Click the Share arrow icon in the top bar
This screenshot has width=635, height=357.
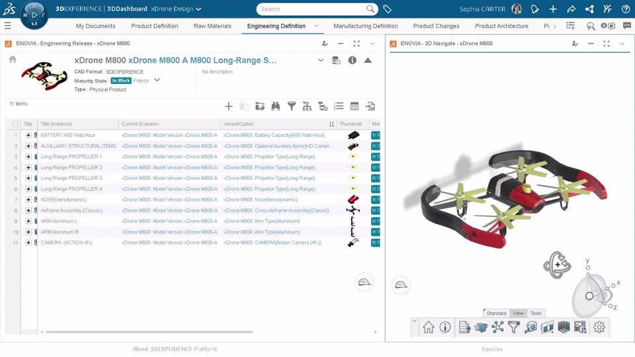click(571, 9)
